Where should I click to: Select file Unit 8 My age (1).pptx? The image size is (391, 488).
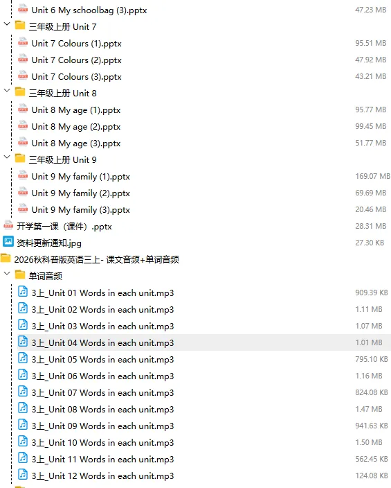point(76,110)
